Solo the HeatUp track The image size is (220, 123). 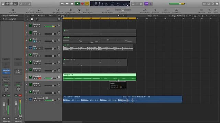click(x=37, y=56)
